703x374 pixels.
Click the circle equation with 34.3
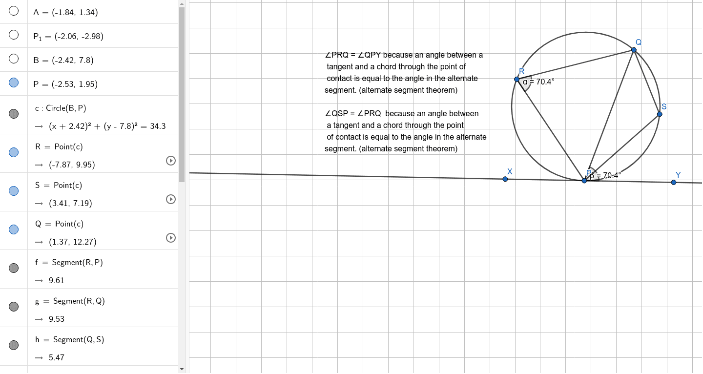(x=107, y=126)
